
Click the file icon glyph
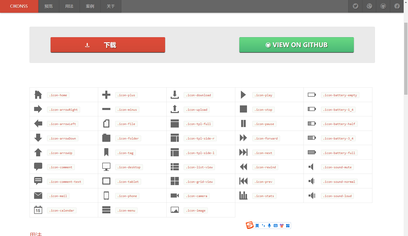(x=106, y=123)
